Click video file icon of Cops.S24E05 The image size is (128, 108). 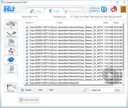coord(27,40)
